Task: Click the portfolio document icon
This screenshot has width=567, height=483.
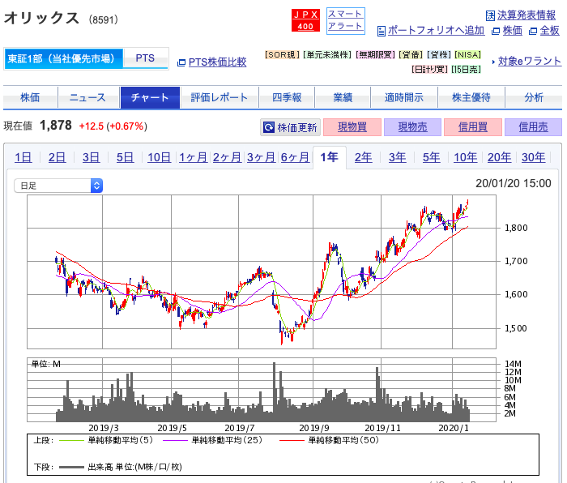Action: [382, 31]
